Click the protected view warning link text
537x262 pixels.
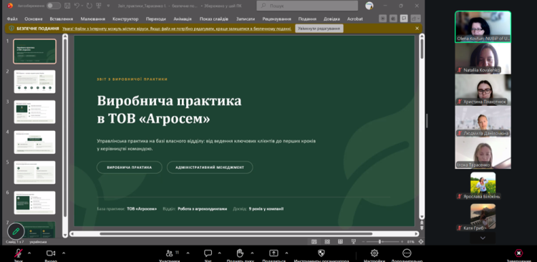tap(177, 29)
